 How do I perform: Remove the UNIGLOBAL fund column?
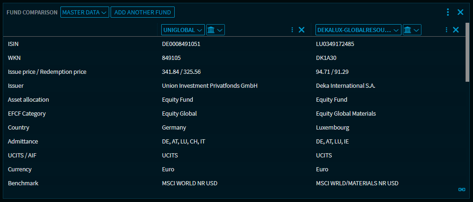point(302,30)
